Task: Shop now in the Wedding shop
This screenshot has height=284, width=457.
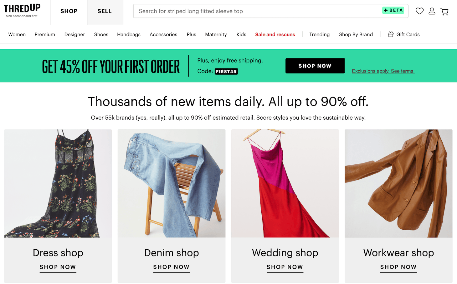Action: coord(285,267)
